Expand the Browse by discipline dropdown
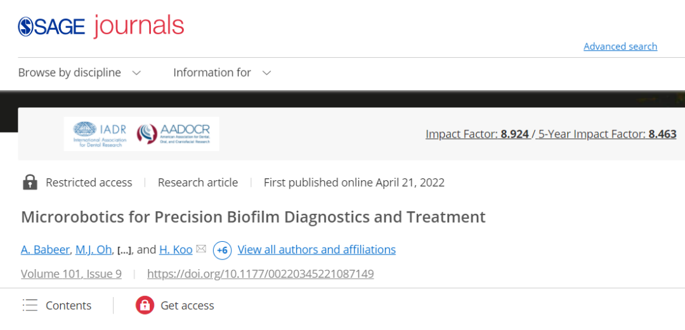Viewport: 685px width, 330px height. (79, 73)
